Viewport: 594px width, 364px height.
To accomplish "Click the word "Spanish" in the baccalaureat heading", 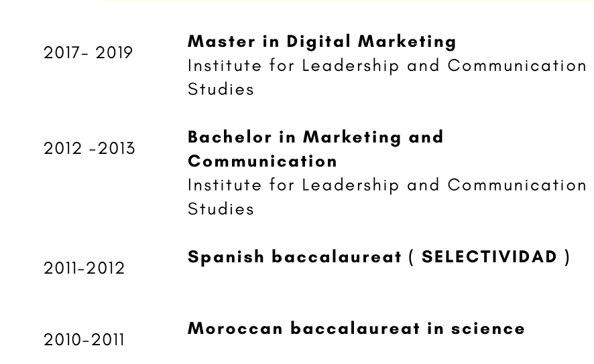I will coord(226,257).
